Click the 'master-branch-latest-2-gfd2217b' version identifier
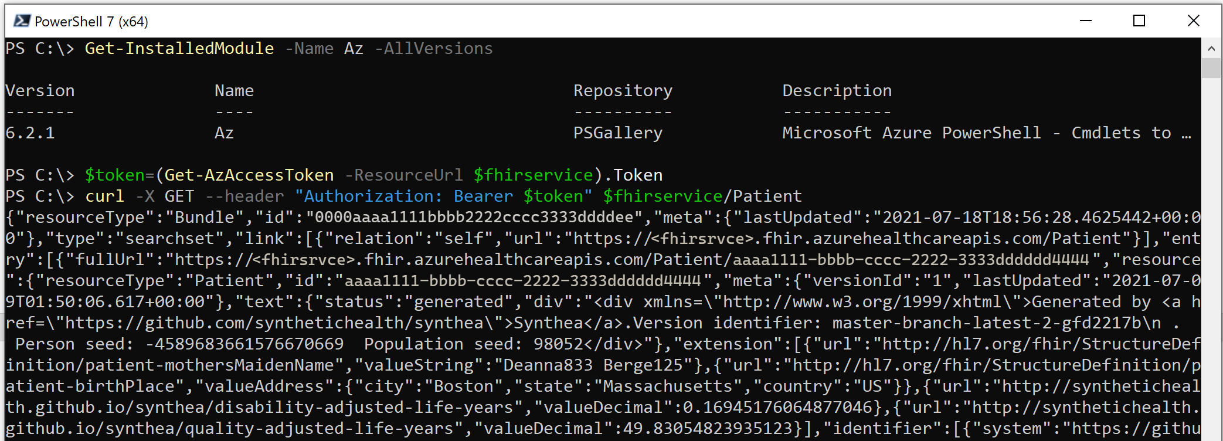Image resolution: width=1223 pixels, height=441 pixels. 987,323
